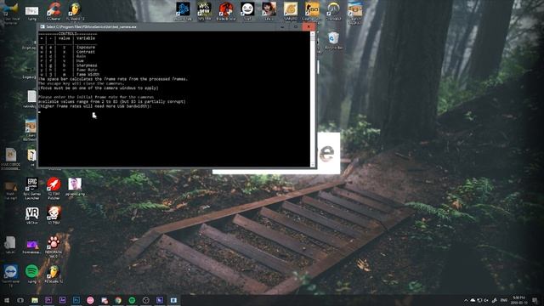Image resolution: width=544 pixels, height=306 pixels.
Task: Launch the VRChat desktop shortcut
Action: pos(32,215)
